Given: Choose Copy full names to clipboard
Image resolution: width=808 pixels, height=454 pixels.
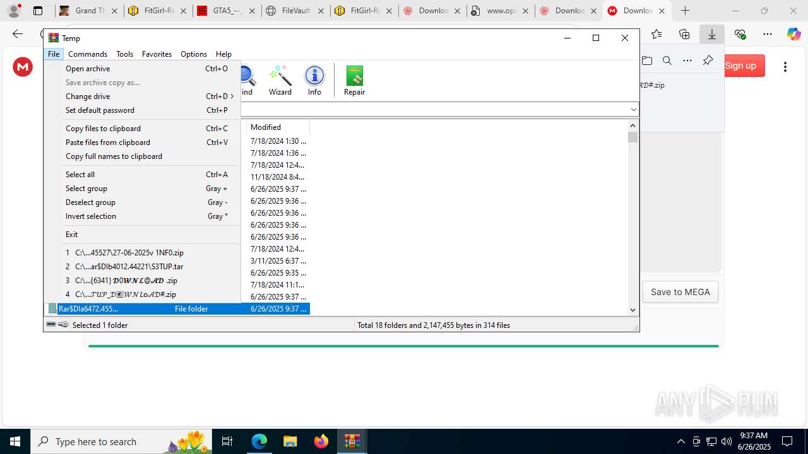Looking at the screenshot, I should [142, 156].
